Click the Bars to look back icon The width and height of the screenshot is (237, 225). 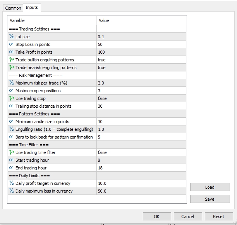[12, 137]
